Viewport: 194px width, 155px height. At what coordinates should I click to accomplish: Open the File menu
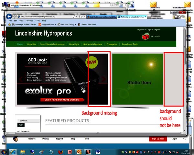click(10, 21)
